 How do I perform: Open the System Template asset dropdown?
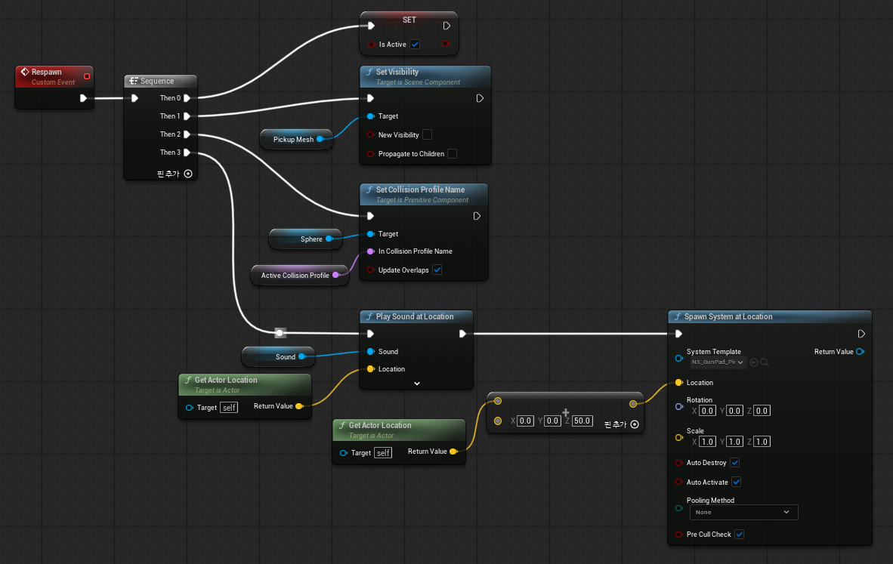click(718, 362)
